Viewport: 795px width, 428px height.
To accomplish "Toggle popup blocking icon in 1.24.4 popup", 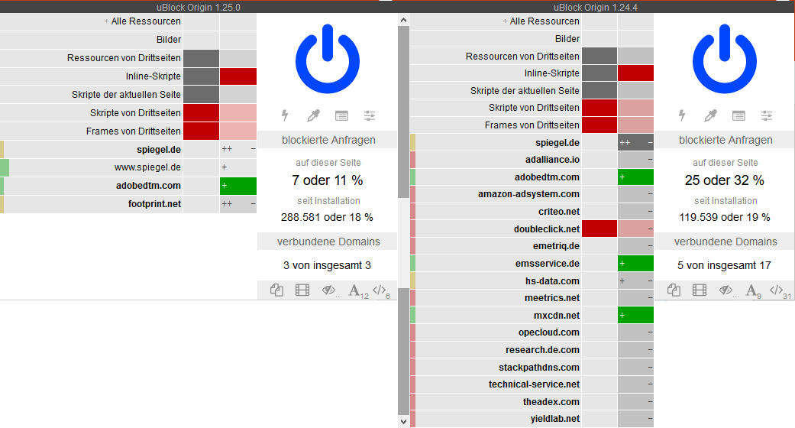I will [674, 290].
